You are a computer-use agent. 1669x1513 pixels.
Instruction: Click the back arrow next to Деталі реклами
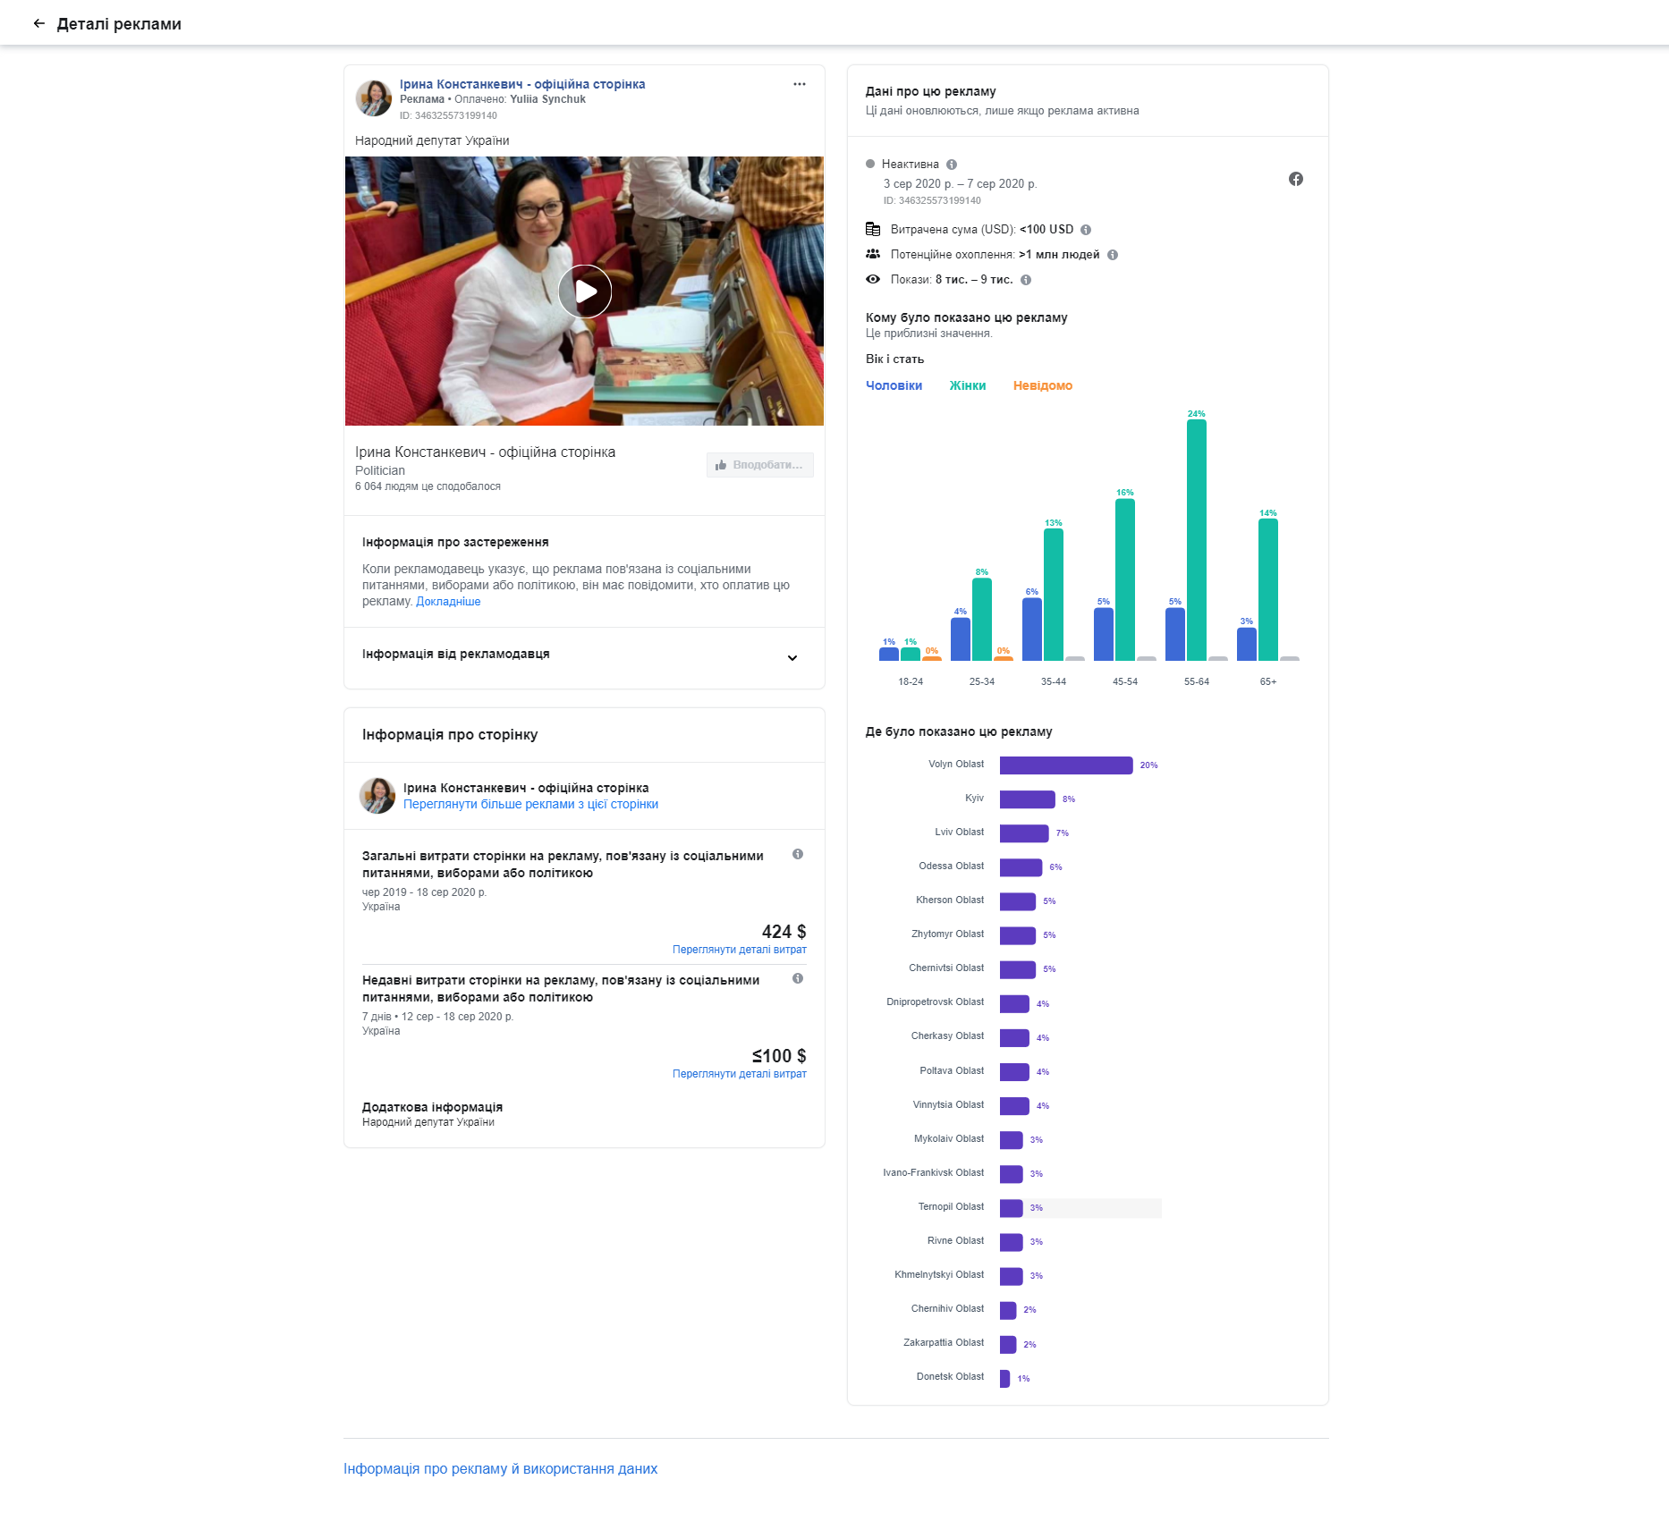coord(38,24)
